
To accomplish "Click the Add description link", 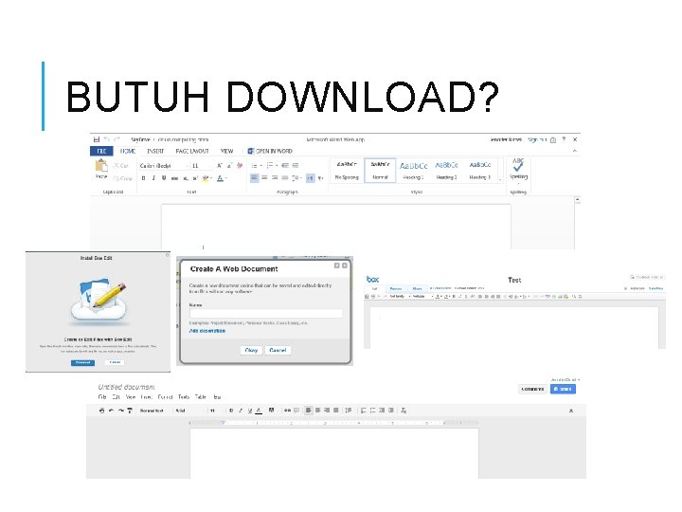I will pos(207,331).
